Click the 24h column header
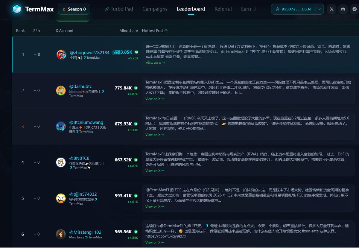Screen dimensions: 359x248 tap(36, 31)
